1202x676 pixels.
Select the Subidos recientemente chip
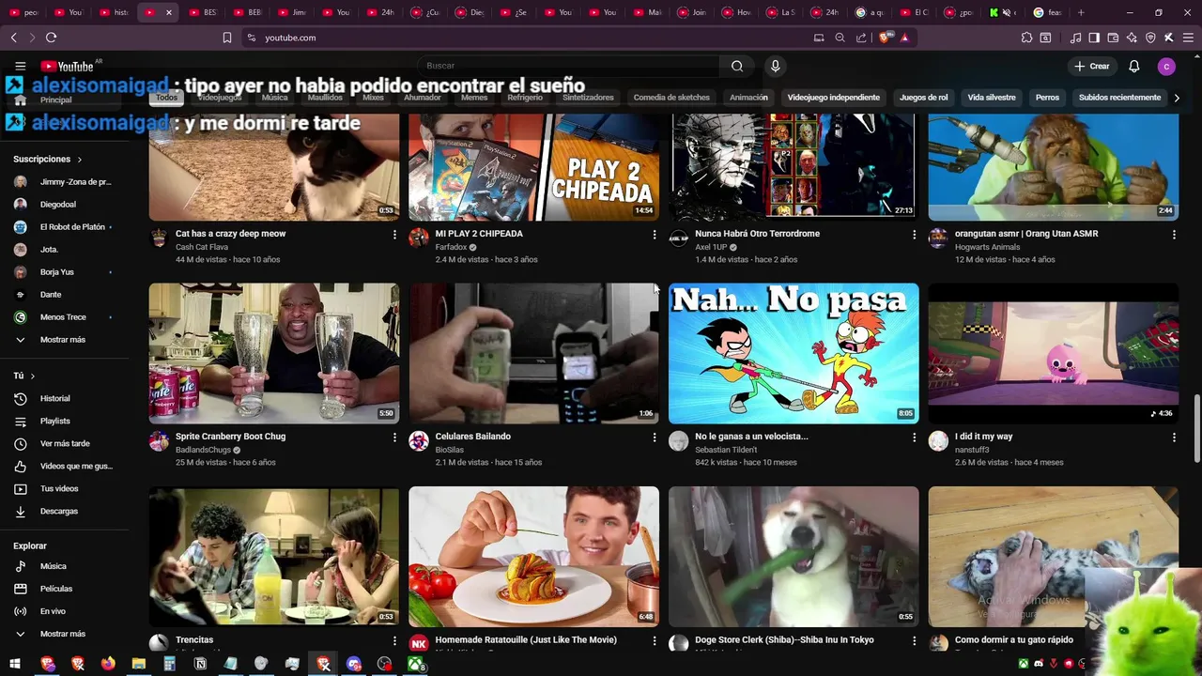click(1119, 98)
